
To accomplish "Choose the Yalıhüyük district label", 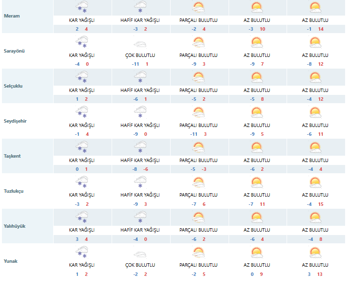I will coord(15,226).
